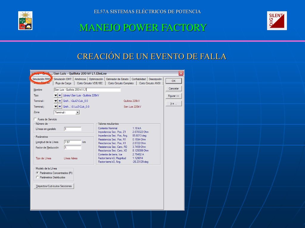Click the Z1 value 2.078322 Ohm

click(141, 132)
